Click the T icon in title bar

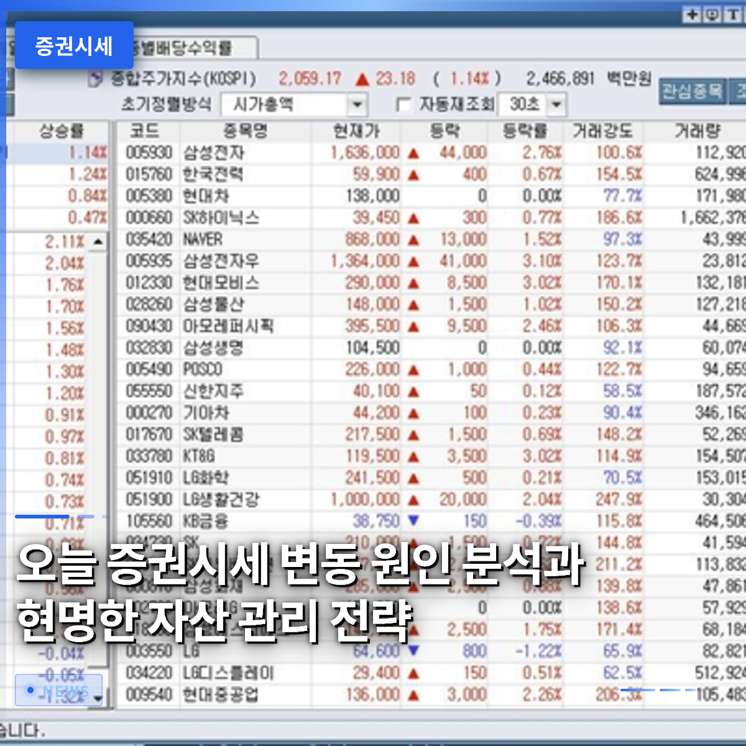tap(734, 14)
